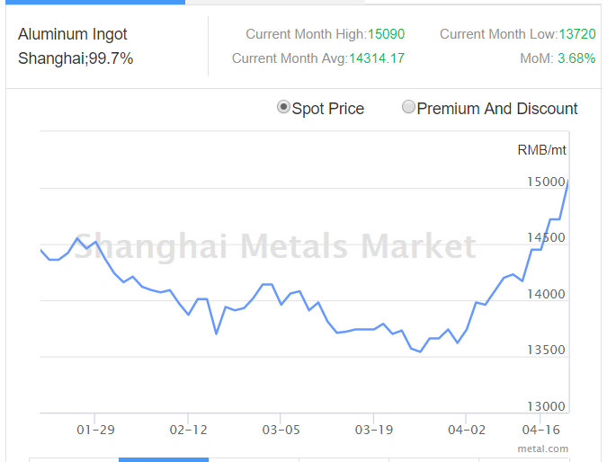Viewport: 607px width, 462px height.
Task: Click the Current Month High value 15090
Action: pos(386,34)
